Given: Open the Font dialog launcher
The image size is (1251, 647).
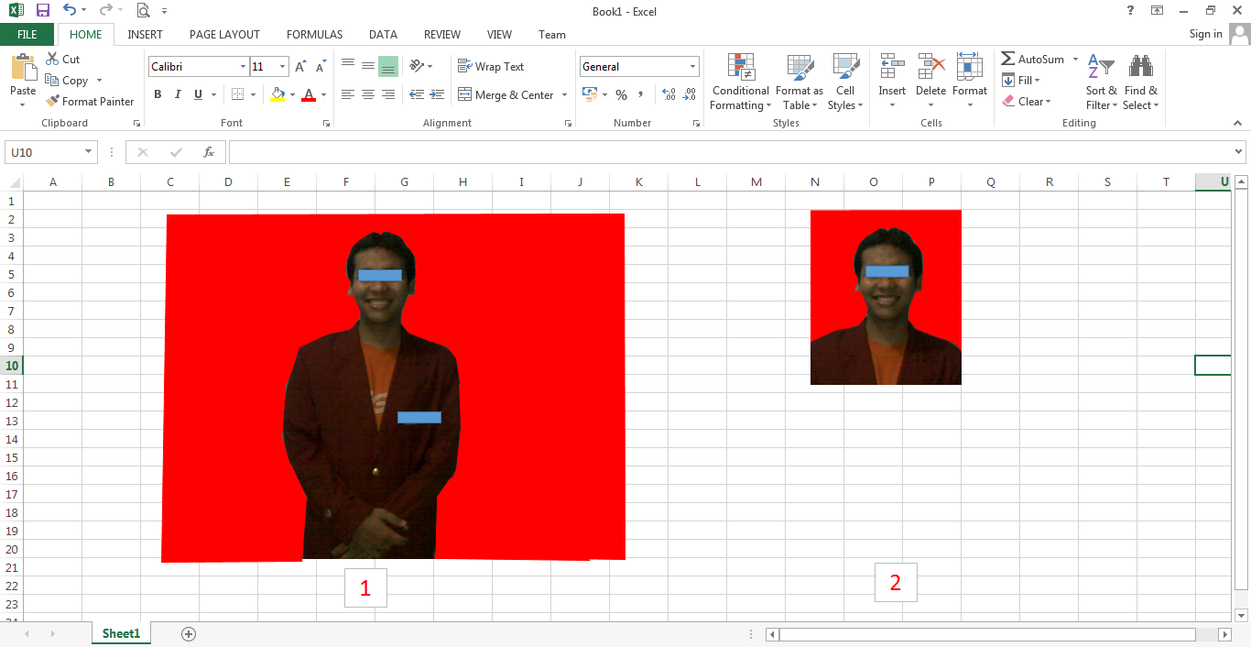Looking at the screenshot, I should [x=325, y=123].
